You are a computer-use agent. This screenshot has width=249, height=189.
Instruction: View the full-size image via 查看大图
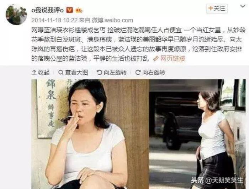[73, 72]
